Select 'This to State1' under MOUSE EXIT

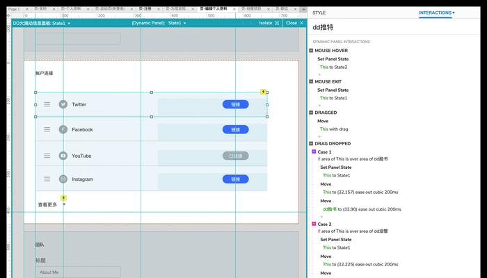[333, 98]
